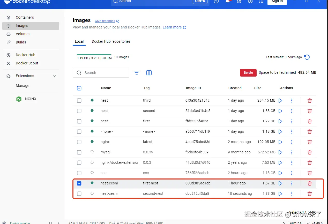Open more actions for nest first
Viewport: 328px width, 224px height.
pos(292,121)
